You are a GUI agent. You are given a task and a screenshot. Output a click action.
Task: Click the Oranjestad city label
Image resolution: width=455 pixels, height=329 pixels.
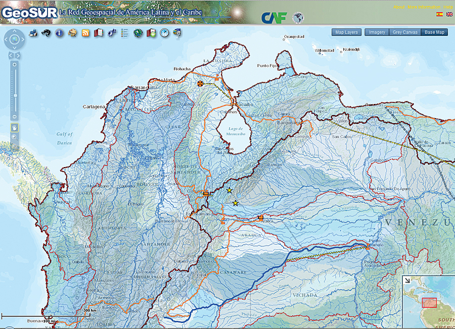pyautogui.click(x=294, y=37)
